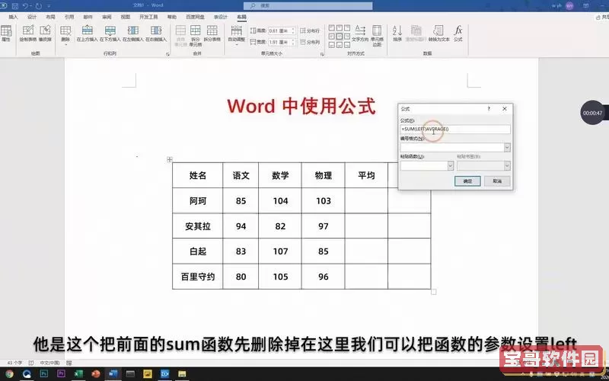The width and height of the screenshot is (609, 381).
Task: Click the search box in title bar
Action: [308, 6]
